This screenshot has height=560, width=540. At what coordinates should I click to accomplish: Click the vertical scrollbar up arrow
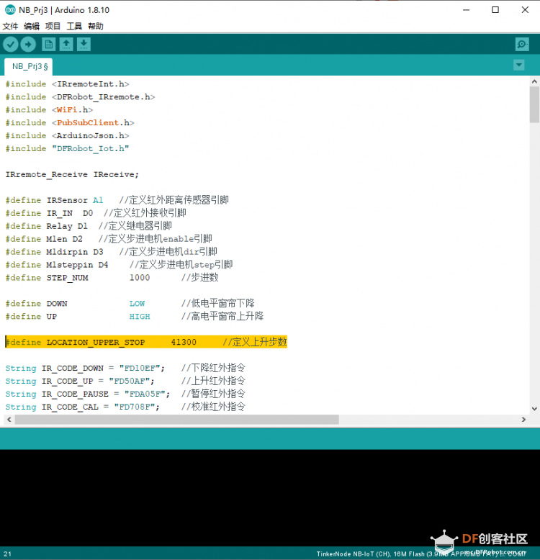click(534, 81)
